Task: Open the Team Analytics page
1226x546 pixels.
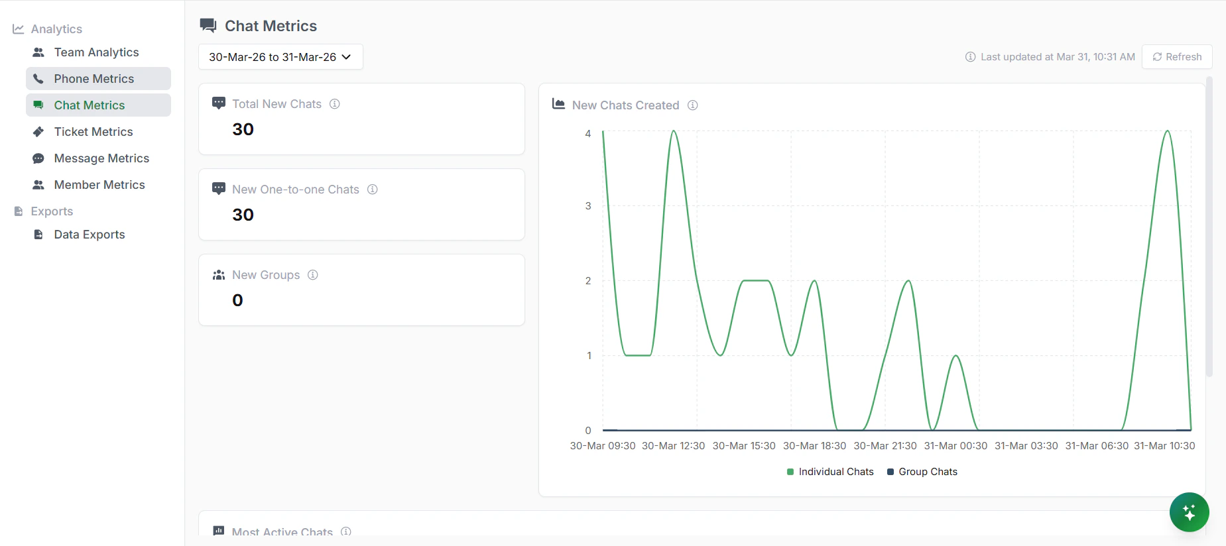Action: pos(98,52)
